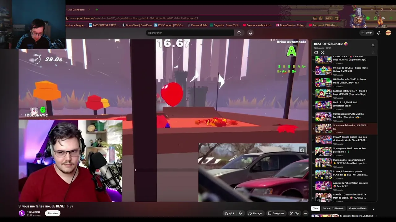Play Si je rage sur Mario Kart video
396x222 pixels.
tap(345, 151)
